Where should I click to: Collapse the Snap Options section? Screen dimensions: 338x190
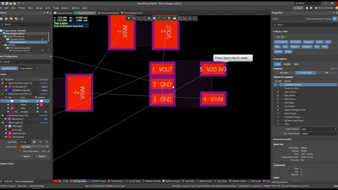[273, 59]
